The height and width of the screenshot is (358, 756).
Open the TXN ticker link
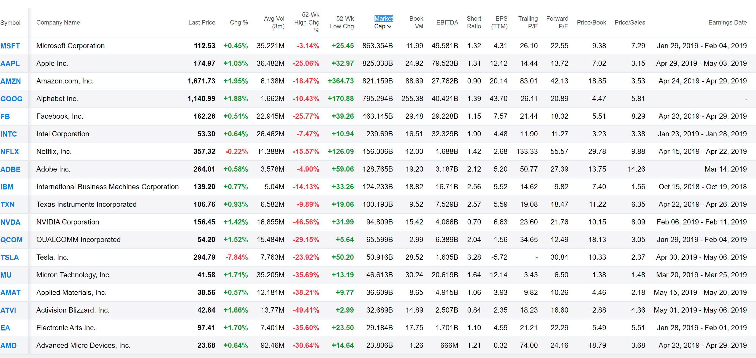(x=7, y=204)
